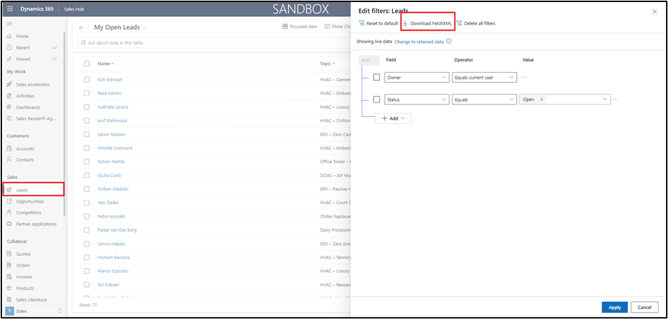Viewport: 668px width, 319px height.
Task: Select the checkbox for Rohan Mehta
Action: tap(87, 162)
